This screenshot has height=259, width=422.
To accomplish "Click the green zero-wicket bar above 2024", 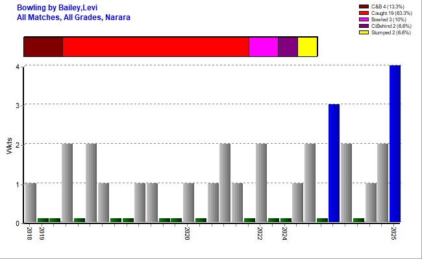I will (286, 220).
